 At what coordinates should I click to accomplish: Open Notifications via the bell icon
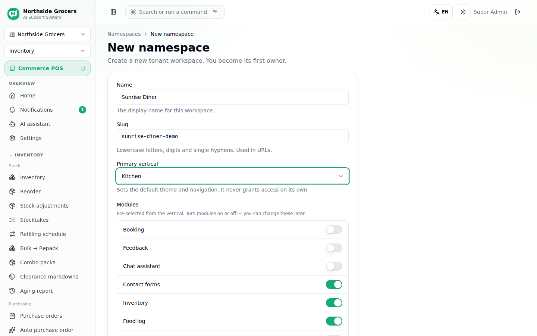pyautogui.click(x=12, y=110)
